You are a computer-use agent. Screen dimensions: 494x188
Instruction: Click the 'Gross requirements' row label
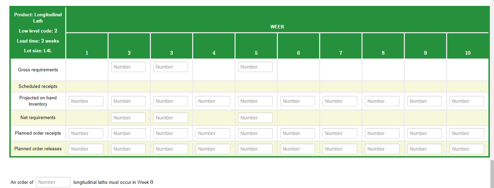click(x=38, y=70)
